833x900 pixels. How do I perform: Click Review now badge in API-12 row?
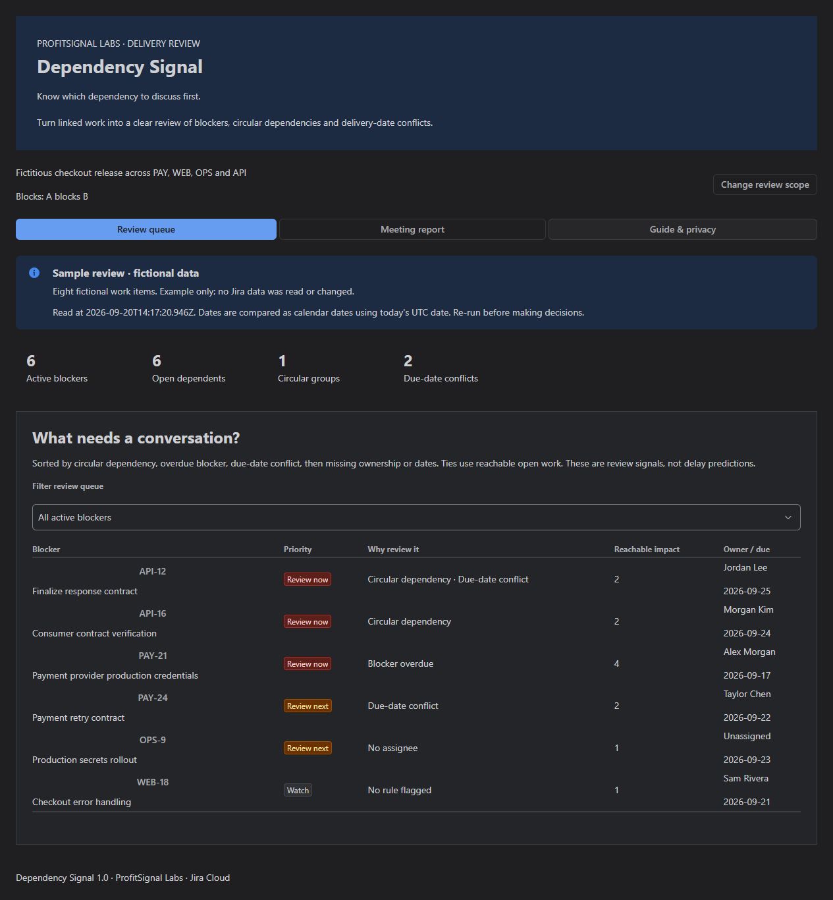point(308,579)
